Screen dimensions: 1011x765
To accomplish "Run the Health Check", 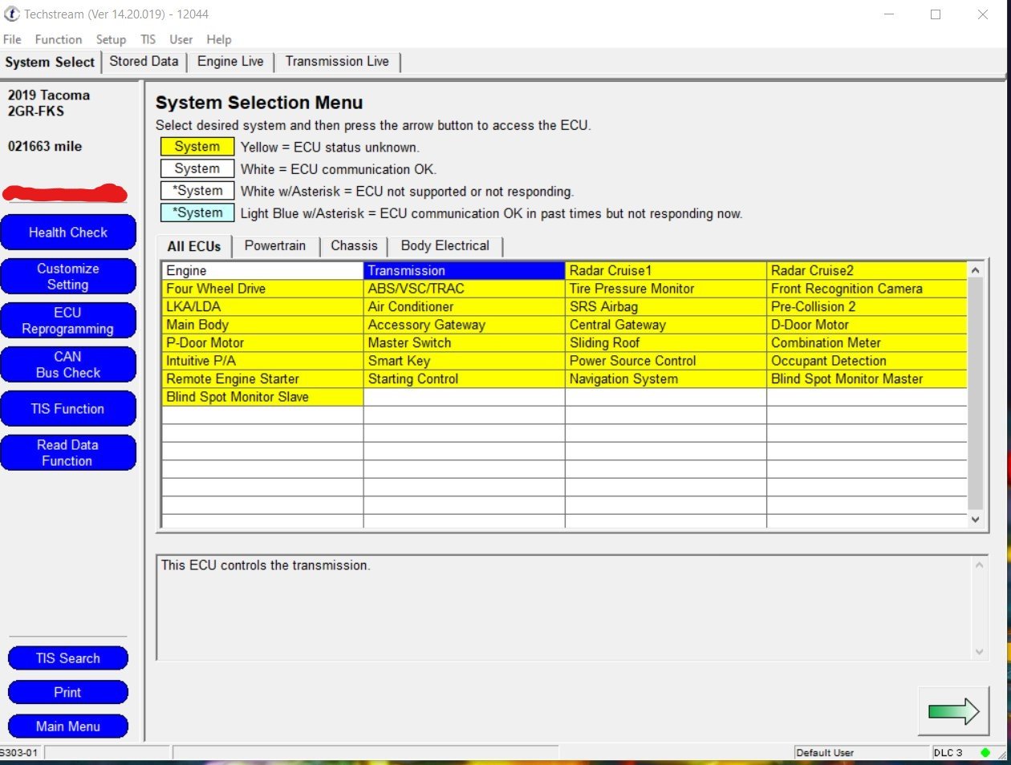I will (x=68, y=233).
